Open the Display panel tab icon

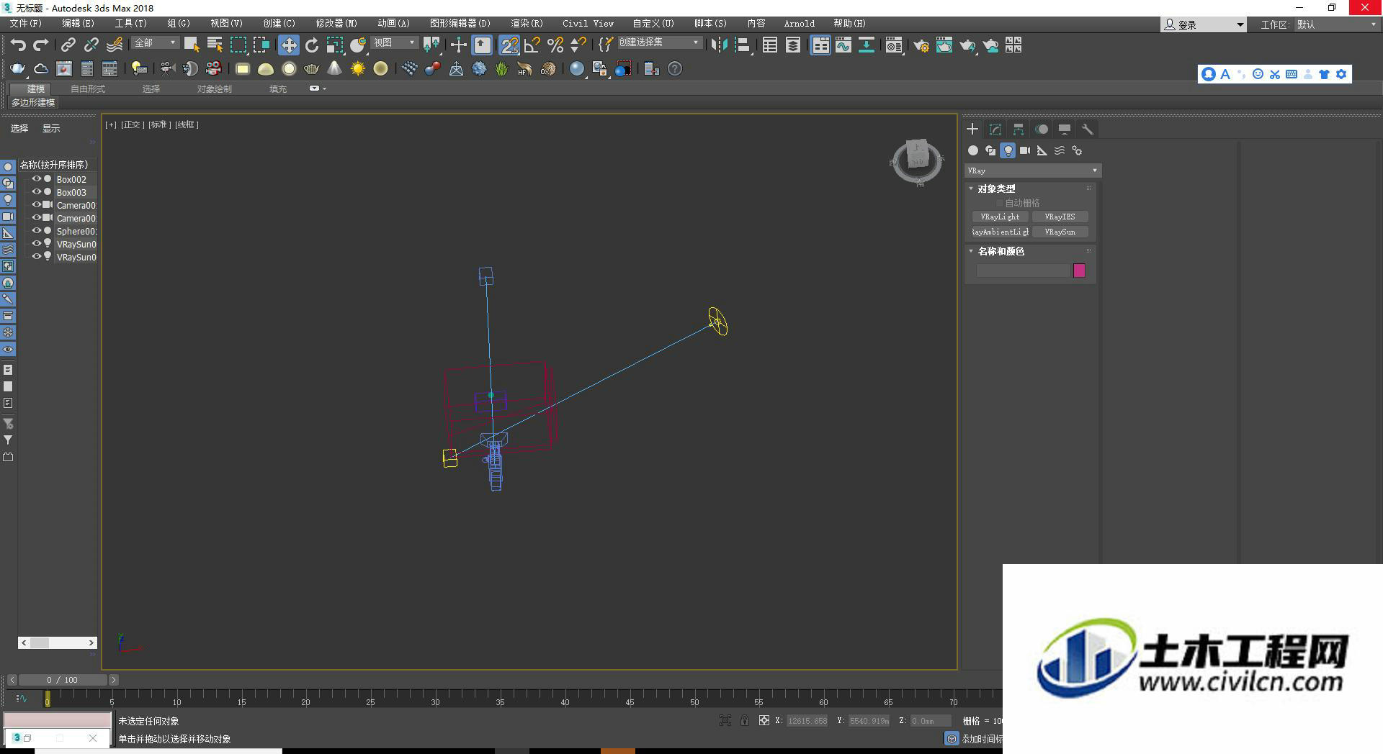click(1065, 129)
